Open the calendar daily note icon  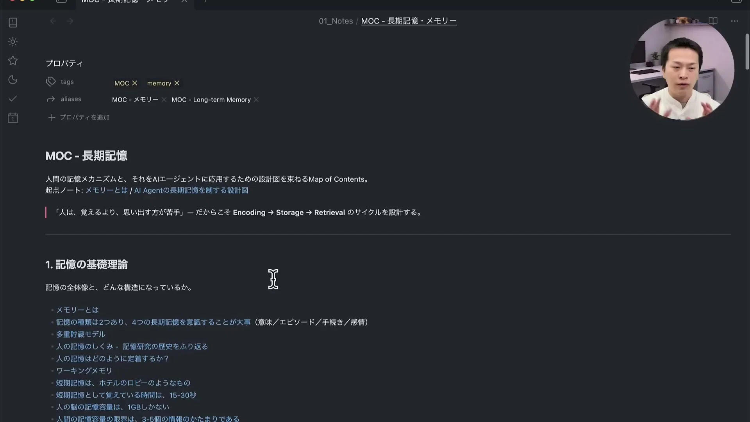13,118
